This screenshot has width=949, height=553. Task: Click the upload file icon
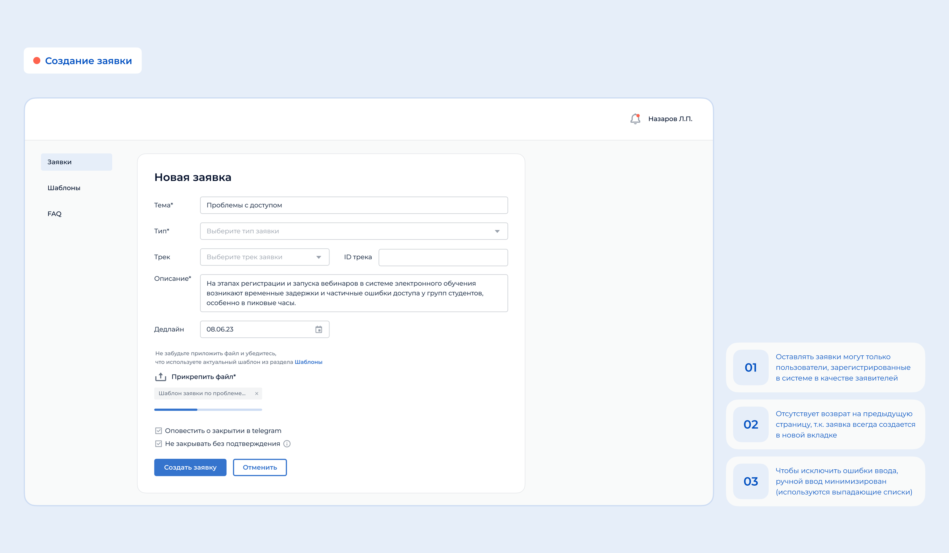click(160, 376)
